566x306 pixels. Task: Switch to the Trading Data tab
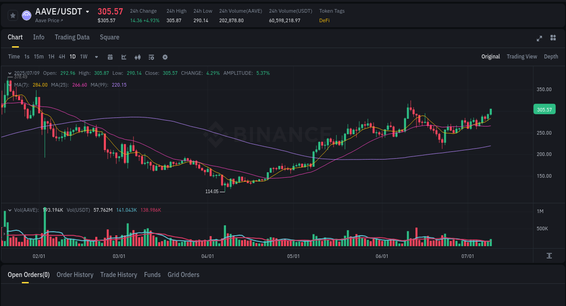(x=72, y=37)
